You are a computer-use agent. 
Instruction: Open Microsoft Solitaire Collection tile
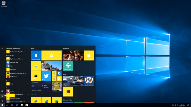click(x=89, y=81)
